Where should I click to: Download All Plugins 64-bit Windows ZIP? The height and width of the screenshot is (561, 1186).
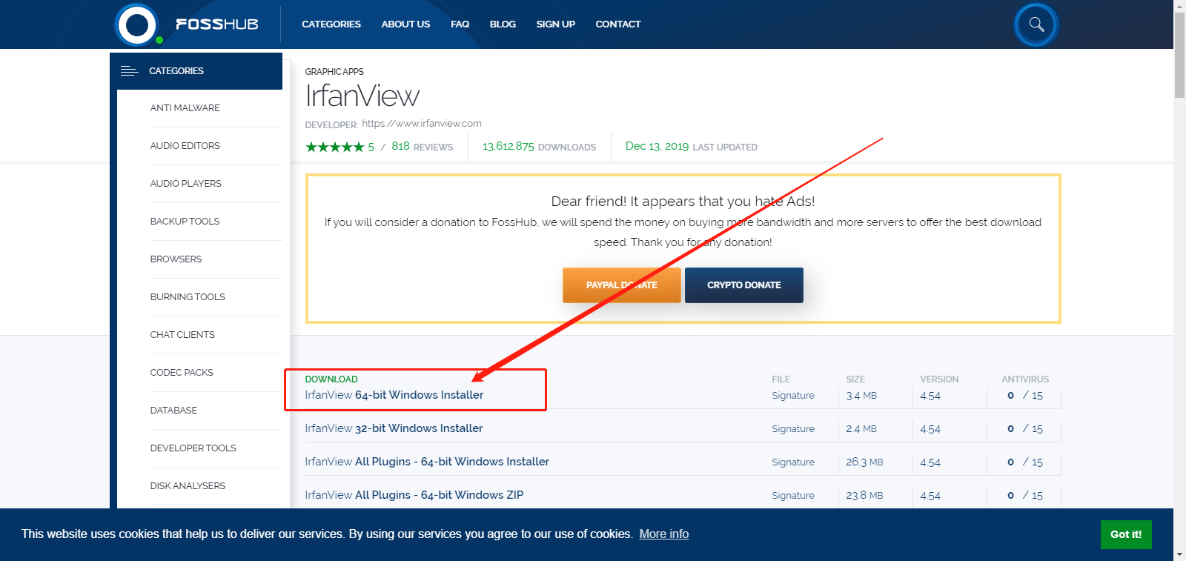tap(414, 495)
